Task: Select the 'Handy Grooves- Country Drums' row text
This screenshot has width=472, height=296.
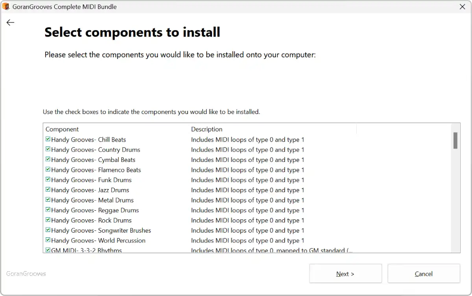Action: (x=96, y=150)
